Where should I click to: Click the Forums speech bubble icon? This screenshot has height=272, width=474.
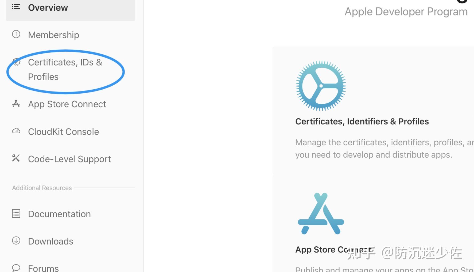tap(16, 268)
